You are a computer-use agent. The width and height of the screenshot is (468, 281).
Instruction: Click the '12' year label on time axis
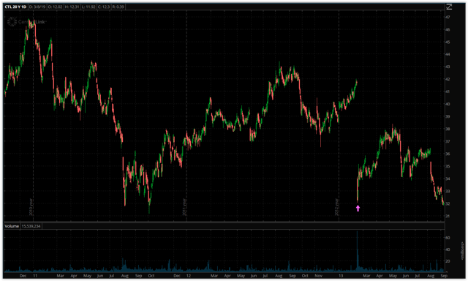point(189,276)
